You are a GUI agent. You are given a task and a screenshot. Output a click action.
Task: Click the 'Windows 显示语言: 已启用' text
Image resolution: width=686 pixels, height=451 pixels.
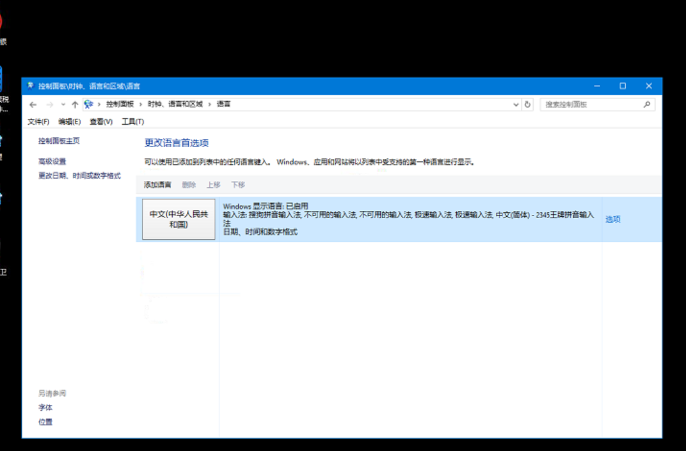pyautogui.click(x=266, y=206)
